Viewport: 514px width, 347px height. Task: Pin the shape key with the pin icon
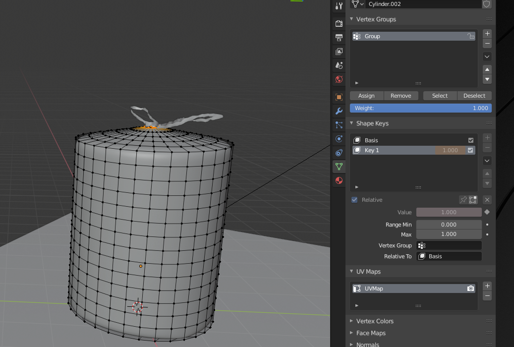[463, 200]
